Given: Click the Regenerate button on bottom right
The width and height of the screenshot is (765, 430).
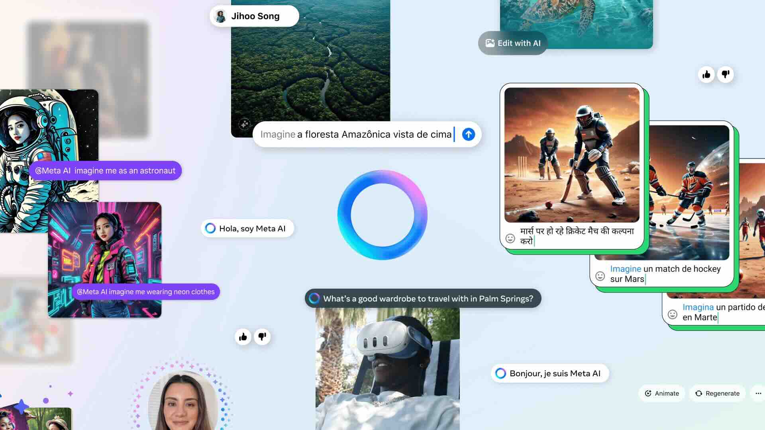Looking at the screenshot, I should point(717,393).
